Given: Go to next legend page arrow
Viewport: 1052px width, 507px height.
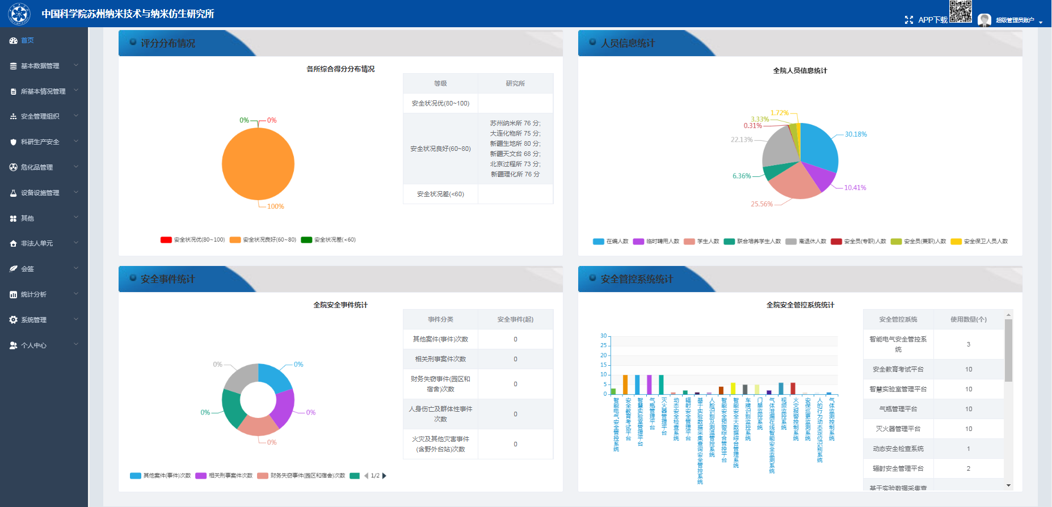Looking at the screenshot, I should [385, 476].
